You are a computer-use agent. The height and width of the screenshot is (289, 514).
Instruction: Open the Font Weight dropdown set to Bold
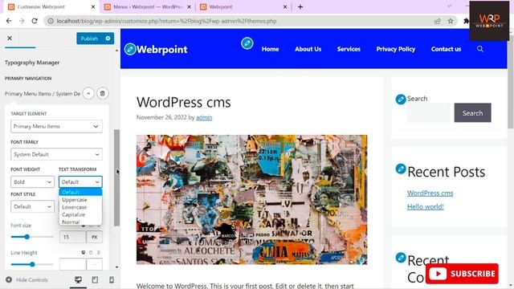(32, 182)
